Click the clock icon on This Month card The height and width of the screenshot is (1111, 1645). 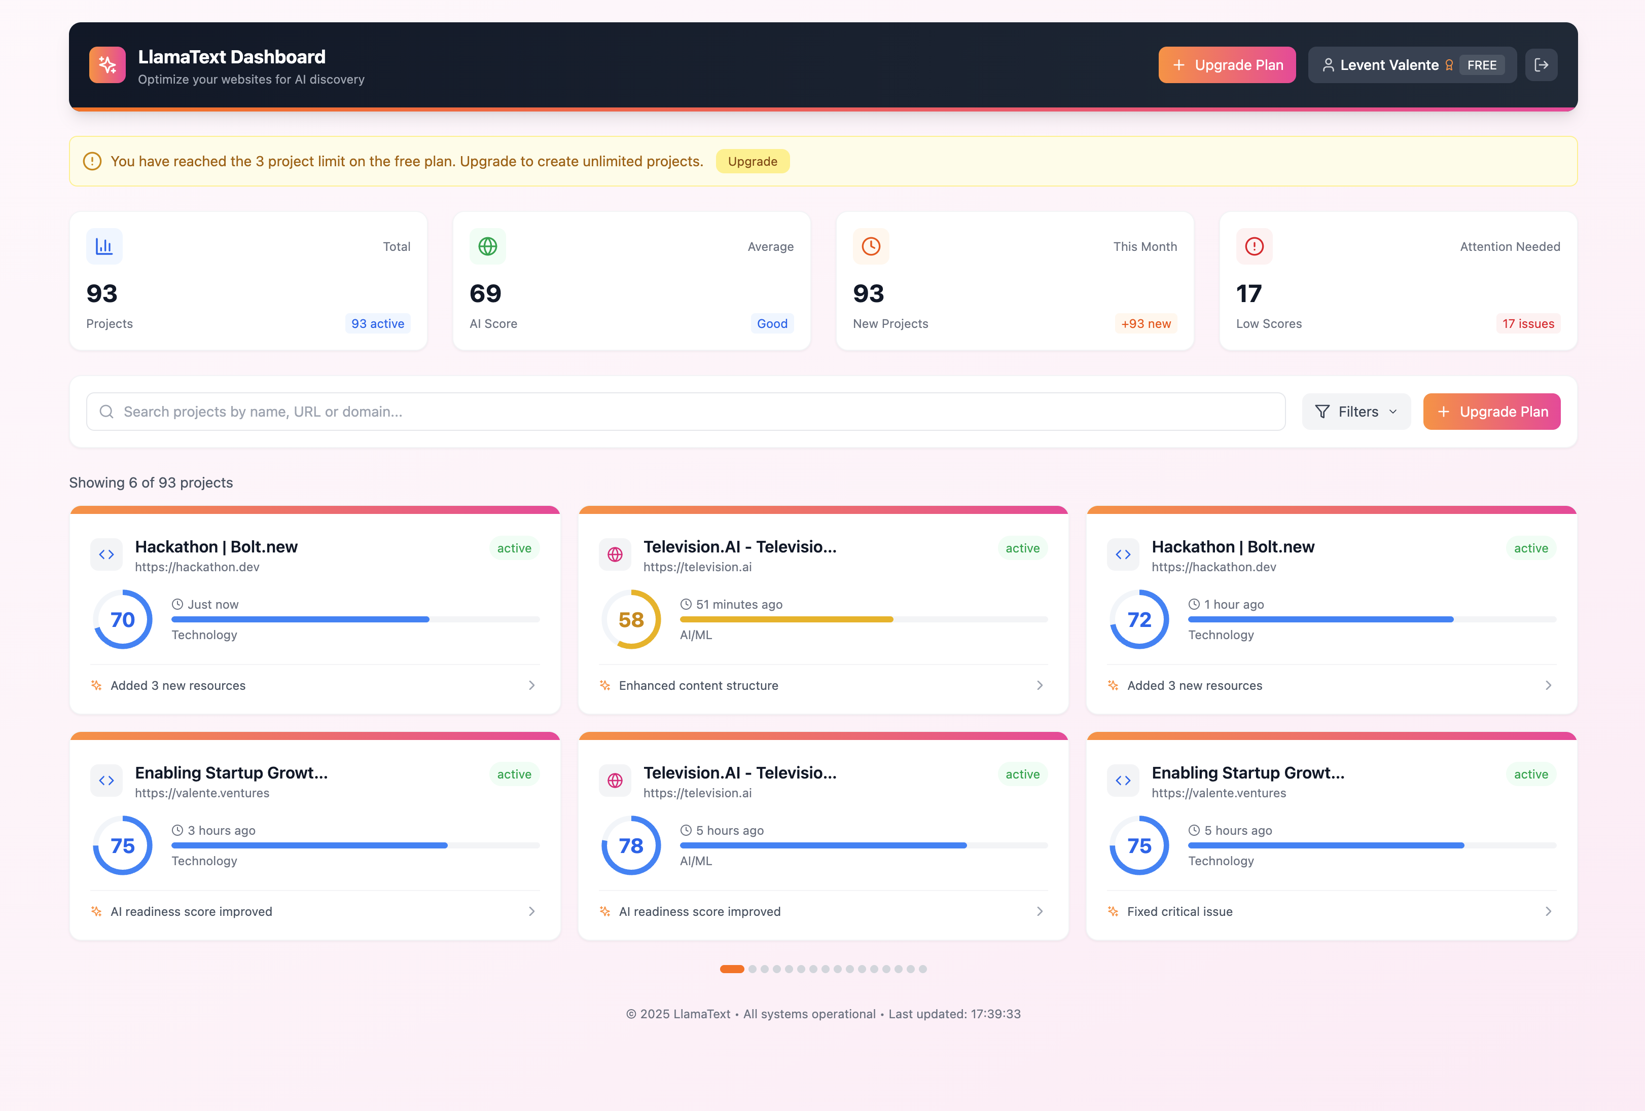coord(871,246)
